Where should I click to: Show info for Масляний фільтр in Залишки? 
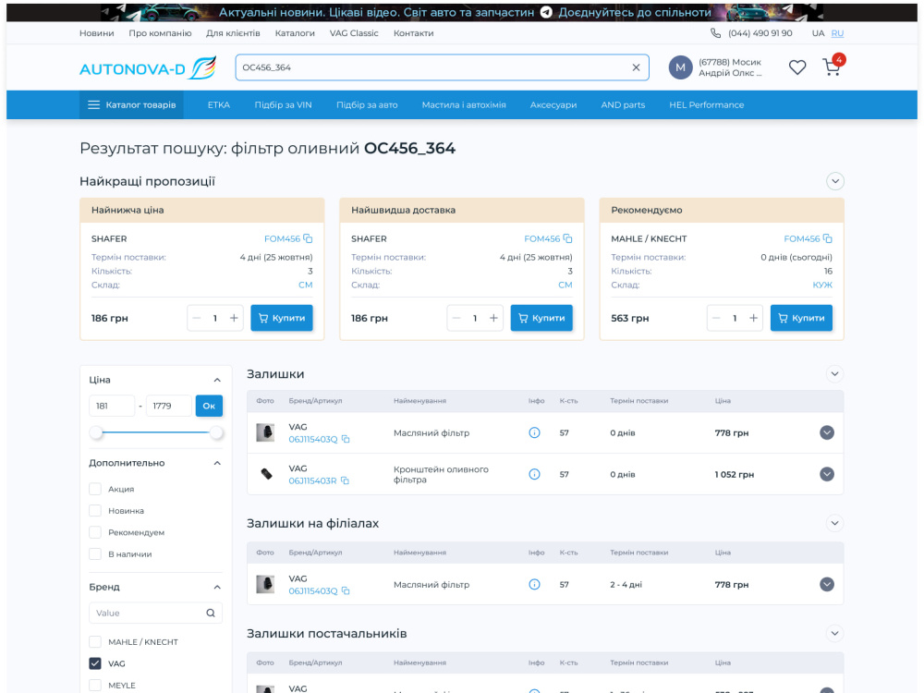click(x=534, y=432)
